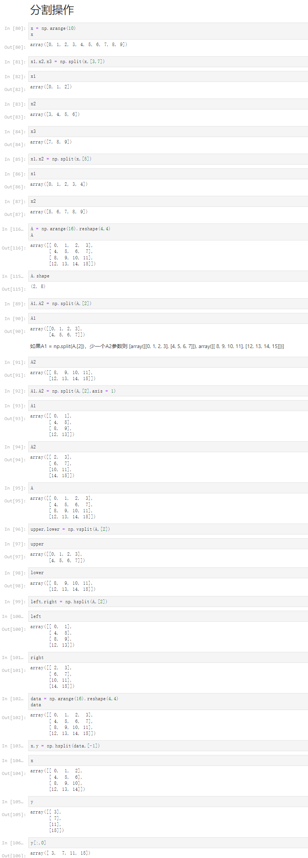Focus the cell upper,lower = np.vsplit(A,[2])
Viewport: 308px width, 858px height.
[x=168, y=530]
